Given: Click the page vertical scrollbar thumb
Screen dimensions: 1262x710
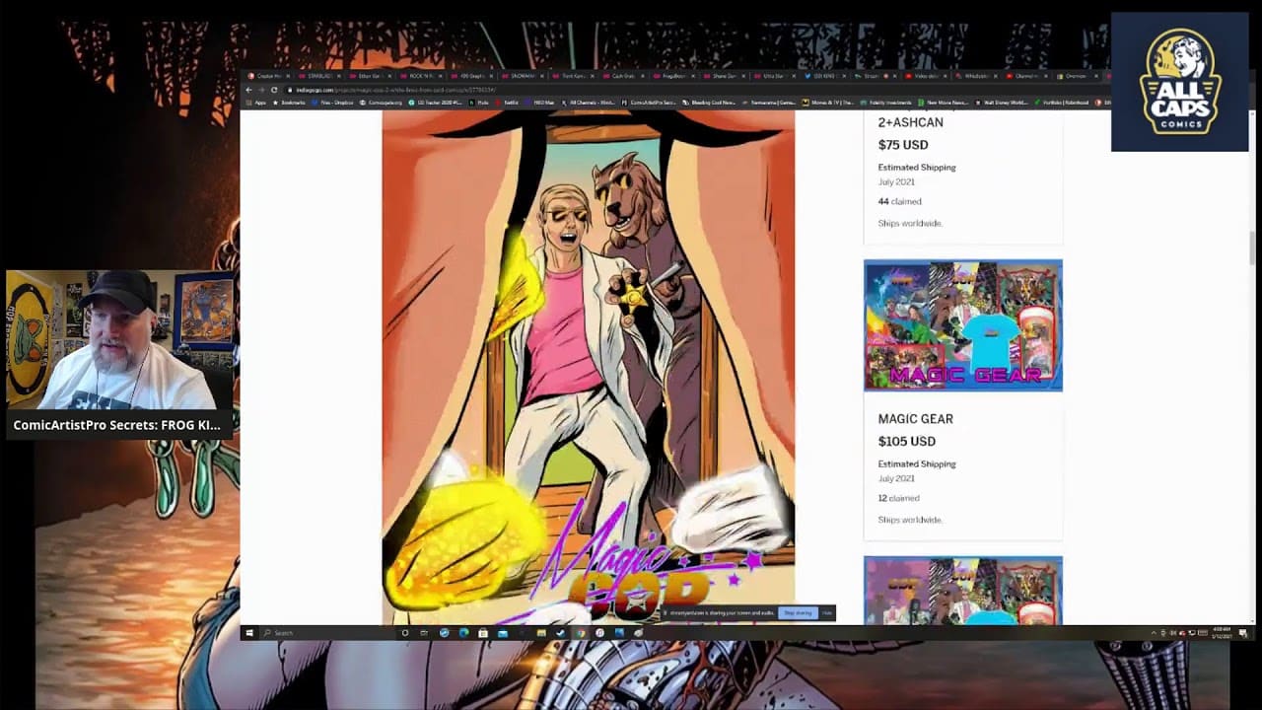Looking at the screenshot, I should point(1252,247).
